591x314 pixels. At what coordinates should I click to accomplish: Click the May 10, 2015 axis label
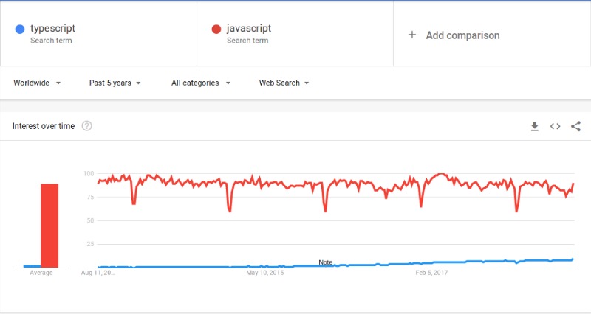[x=265, y=273]
